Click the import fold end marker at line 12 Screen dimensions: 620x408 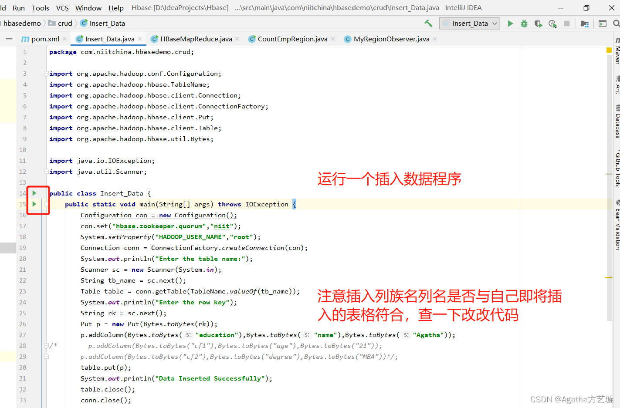coord(46,172)
